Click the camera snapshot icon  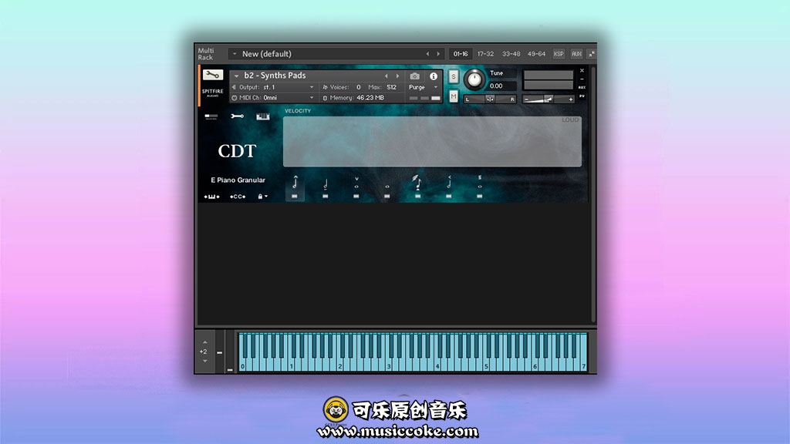[x=415, y=76]
